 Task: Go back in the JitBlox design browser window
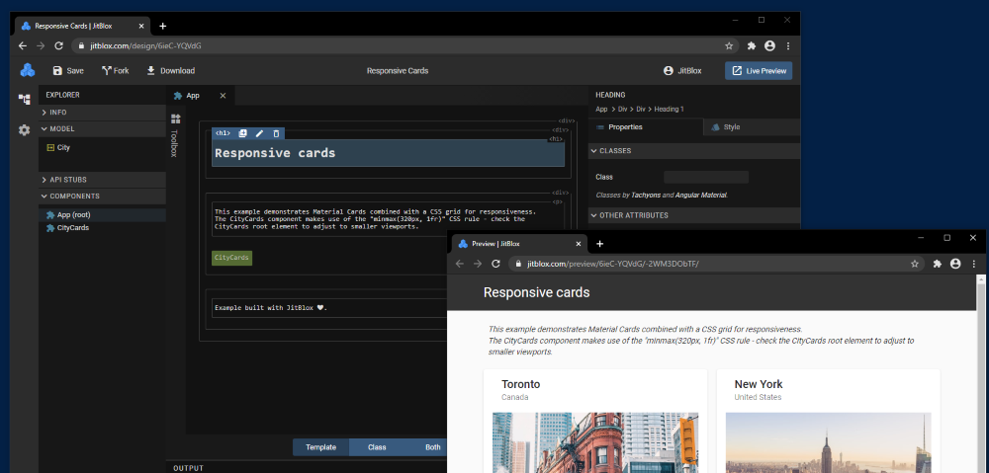point(23,46)
